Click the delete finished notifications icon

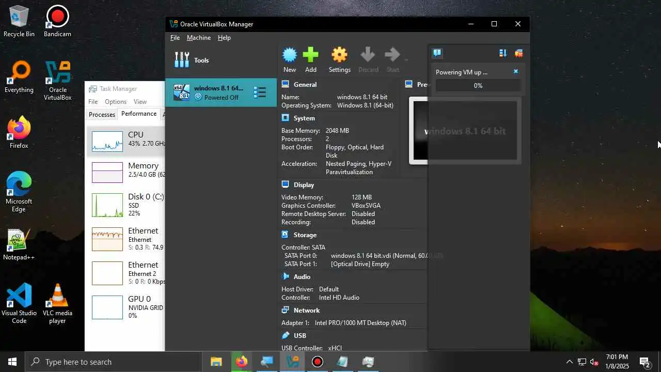(x=518, y=53)
